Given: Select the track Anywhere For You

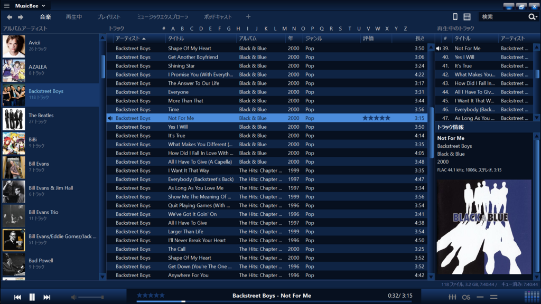Looking at the screenshot, I should pos(267,275).
